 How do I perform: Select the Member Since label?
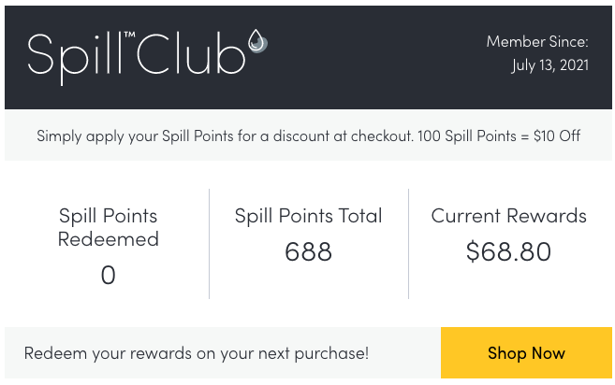[x=537, y=41]
